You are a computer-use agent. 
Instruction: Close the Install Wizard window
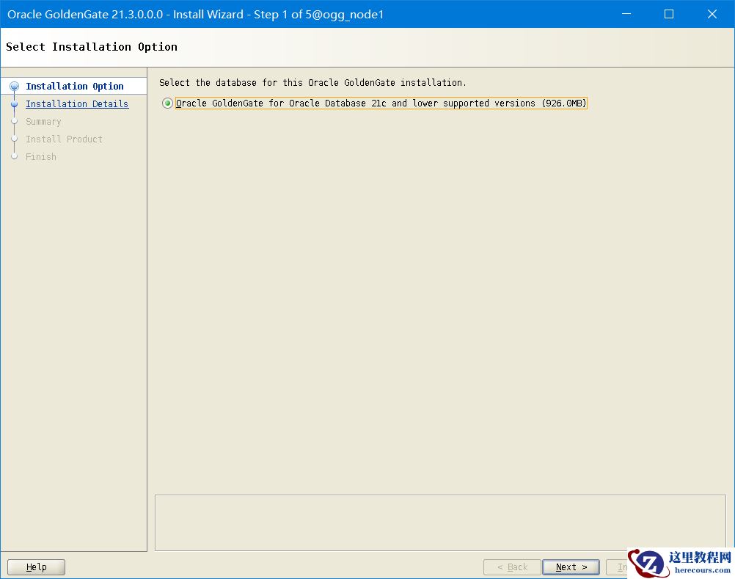coord(712,14)
